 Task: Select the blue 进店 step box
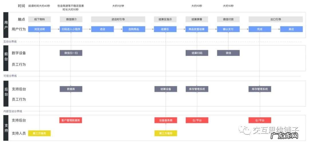[x=102, y=29]
